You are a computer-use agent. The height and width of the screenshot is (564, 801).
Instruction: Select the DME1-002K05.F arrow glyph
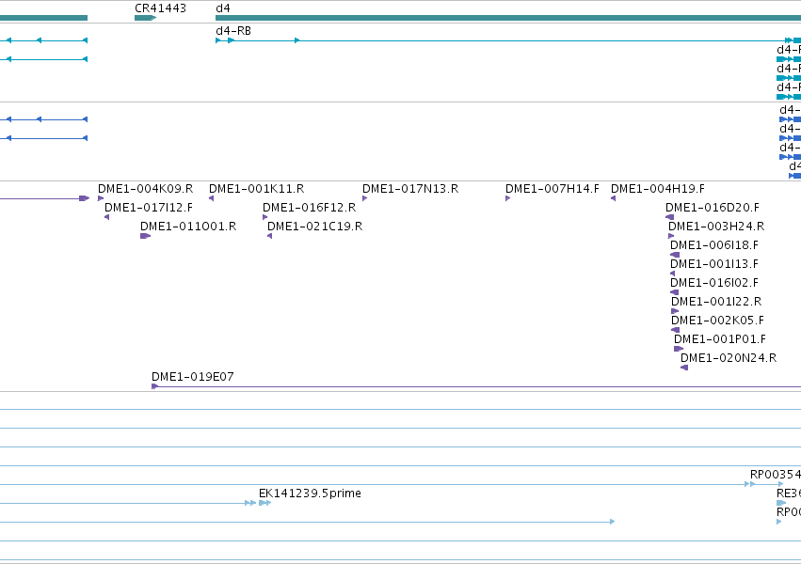point(675,330)
